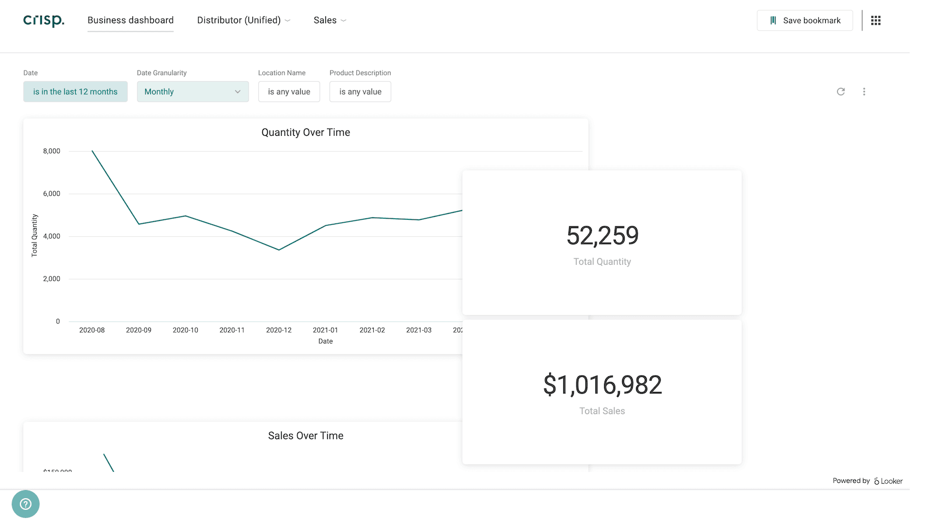The image size is (933, 525).
Task: Open the dashboard three-dot options menu
Action: click(x=864, y=92)
